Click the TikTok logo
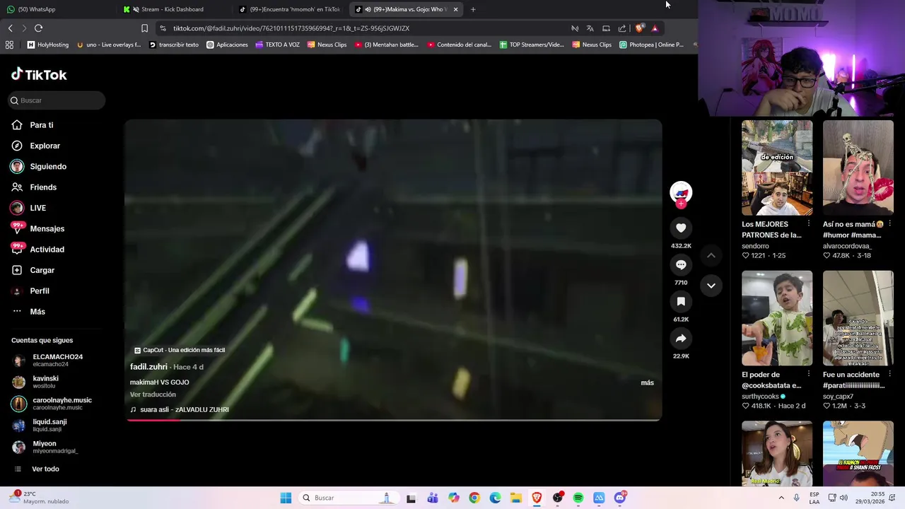Image resolution: width=905 pixels, height=509 pixels. (x=39, y=74)
